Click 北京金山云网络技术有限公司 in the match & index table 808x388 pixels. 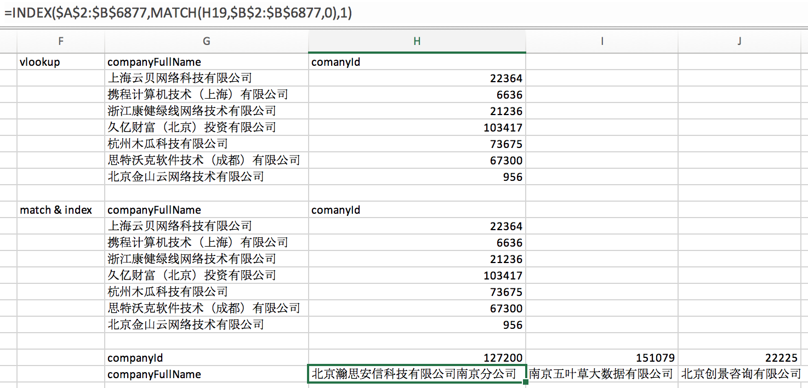pos(206,325)
